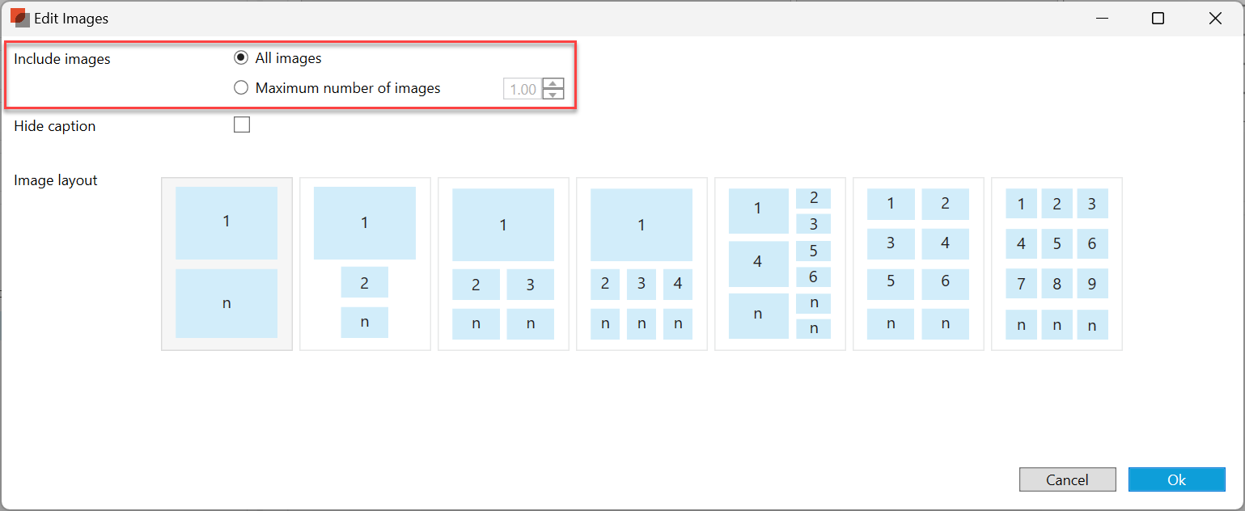The width and height of the screenshot is (1245, 511).
Task: Pick layout with 1 beside stacked 2, 3
Action: (780, 264)
